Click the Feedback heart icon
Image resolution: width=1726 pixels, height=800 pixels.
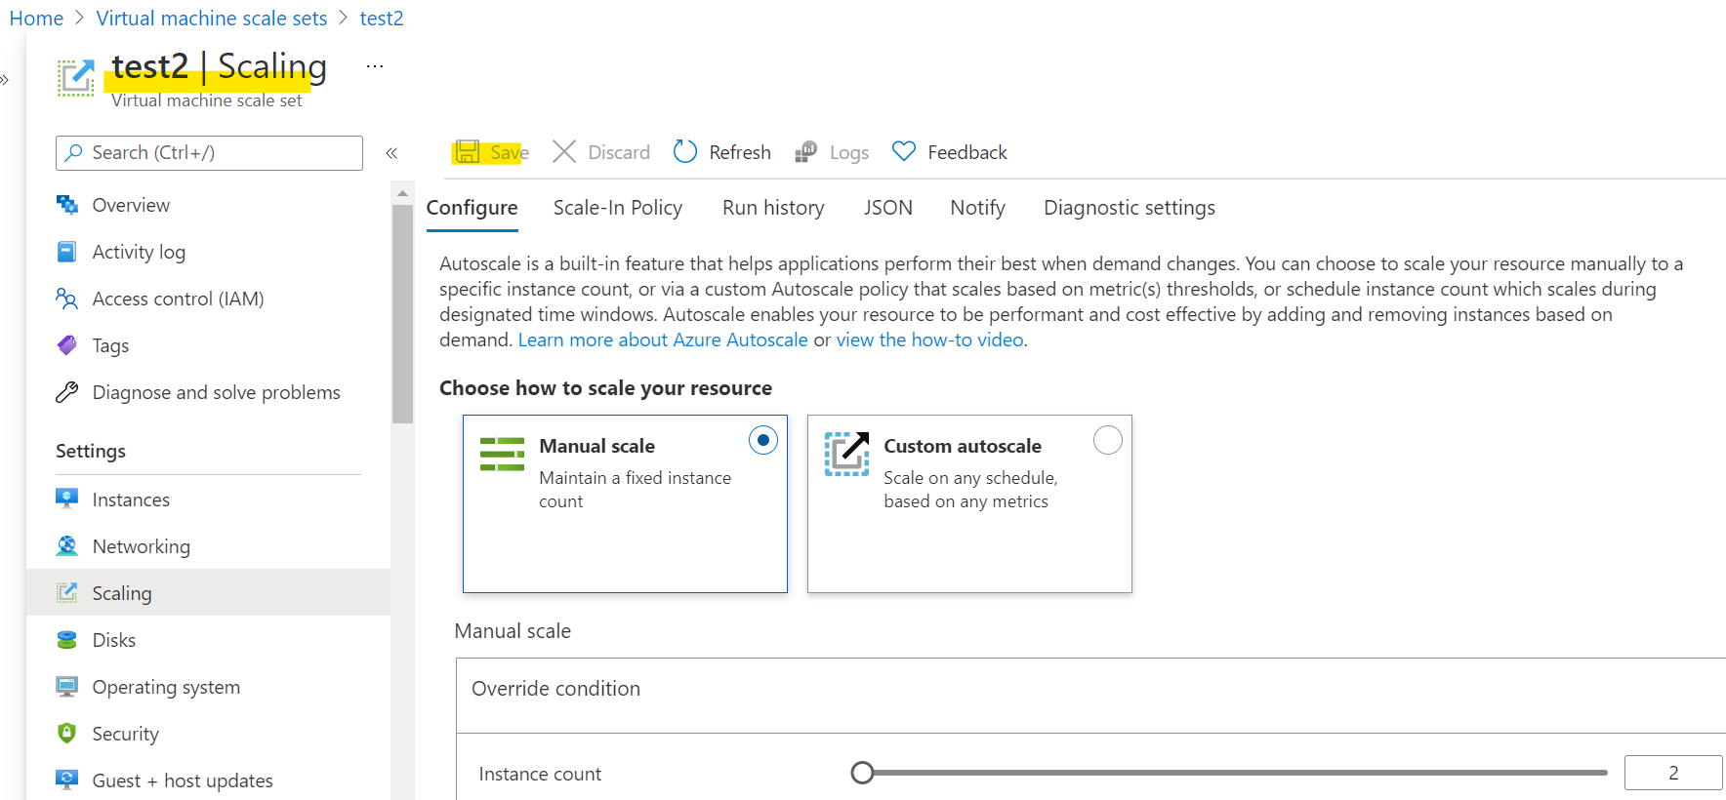[x=904, y=151]
